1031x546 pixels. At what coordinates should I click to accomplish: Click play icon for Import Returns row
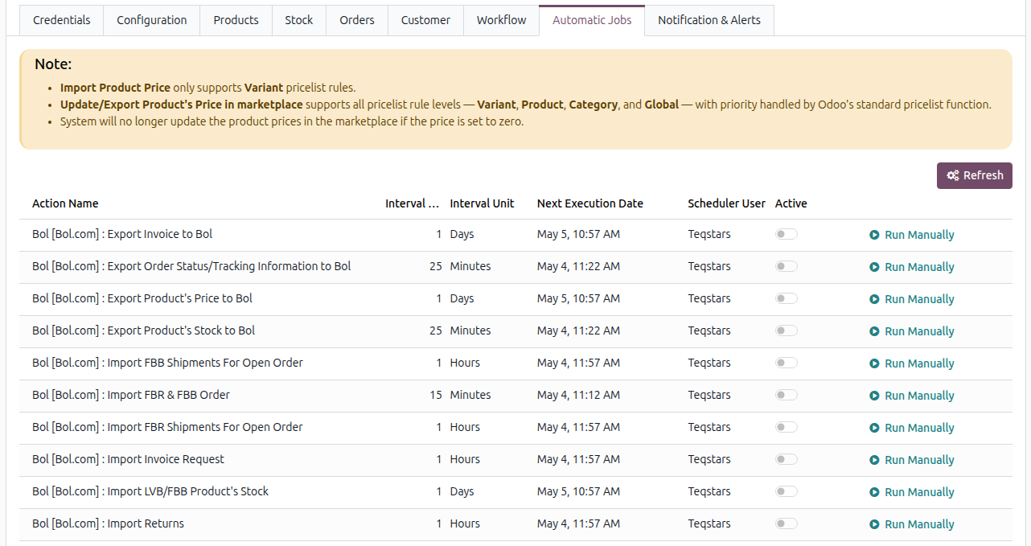[x=874, y=524]
